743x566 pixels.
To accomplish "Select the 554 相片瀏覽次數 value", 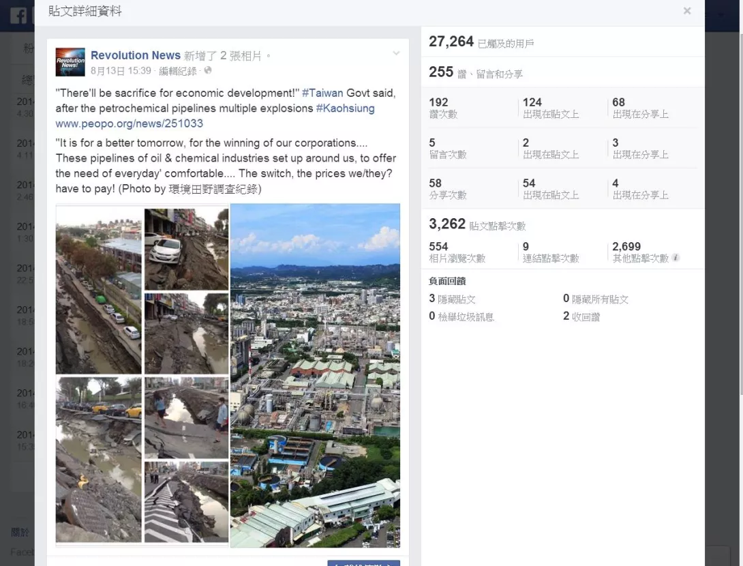I will (457, 252).
